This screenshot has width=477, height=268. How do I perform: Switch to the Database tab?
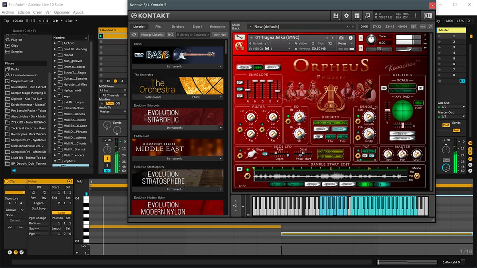pos(178,27)
